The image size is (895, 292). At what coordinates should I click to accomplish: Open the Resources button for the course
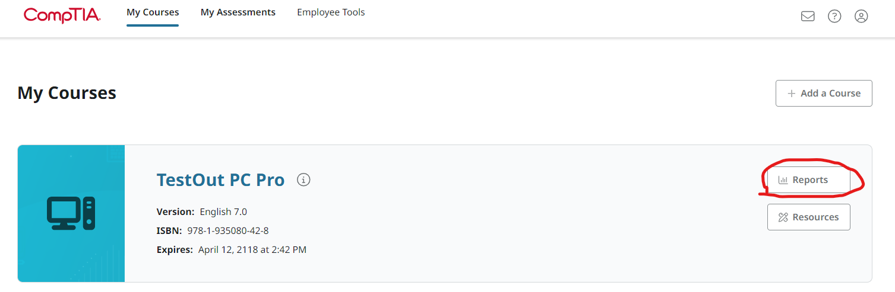pyautogui.click(x=809, y=217)
